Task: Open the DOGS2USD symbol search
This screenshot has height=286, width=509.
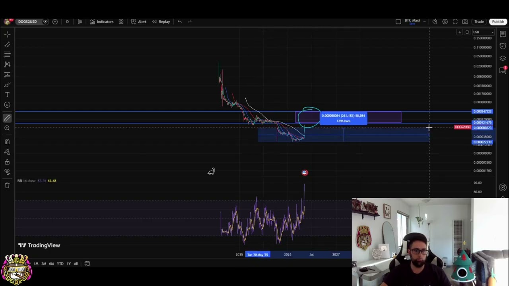Action: (x=27, y=21)
